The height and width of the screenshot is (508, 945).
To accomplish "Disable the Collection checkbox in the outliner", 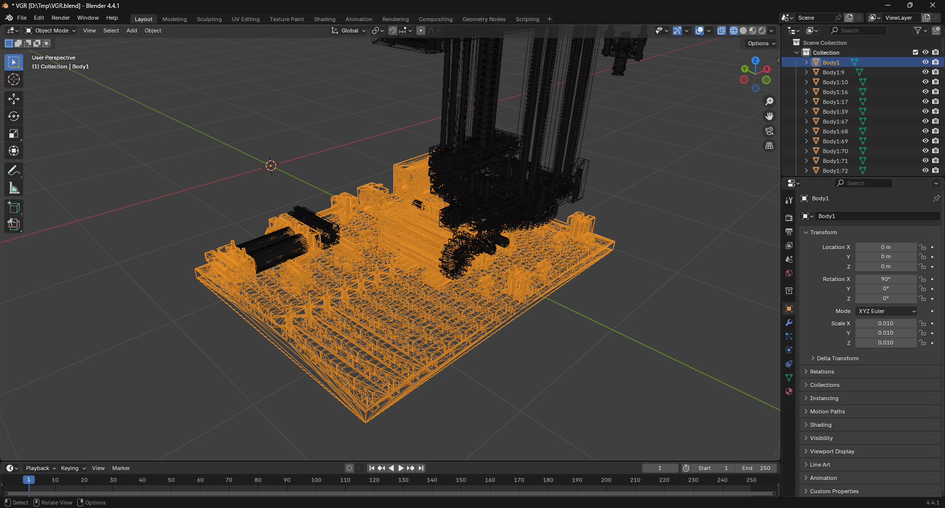I will click(915, 52).
